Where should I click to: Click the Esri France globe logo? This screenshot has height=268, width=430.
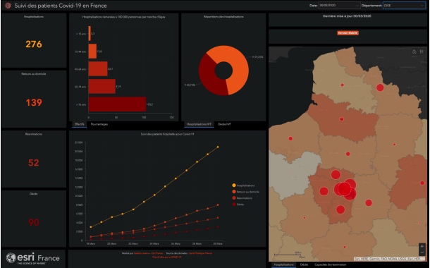coord(11,258)
